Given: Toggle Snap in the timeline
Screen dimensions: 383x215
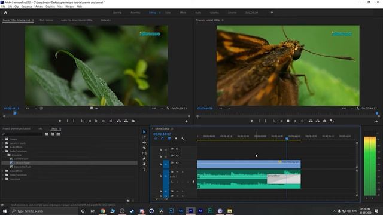Looking at the screenshot, I should (162, 139).
